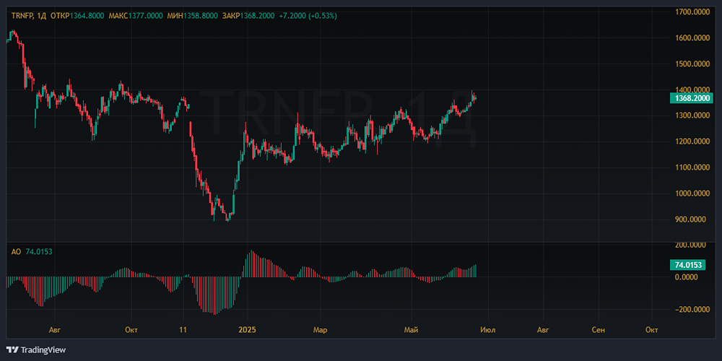Click the Май label on time axis
The width and height of the screenshot is (722, 361).
point(410,330)
